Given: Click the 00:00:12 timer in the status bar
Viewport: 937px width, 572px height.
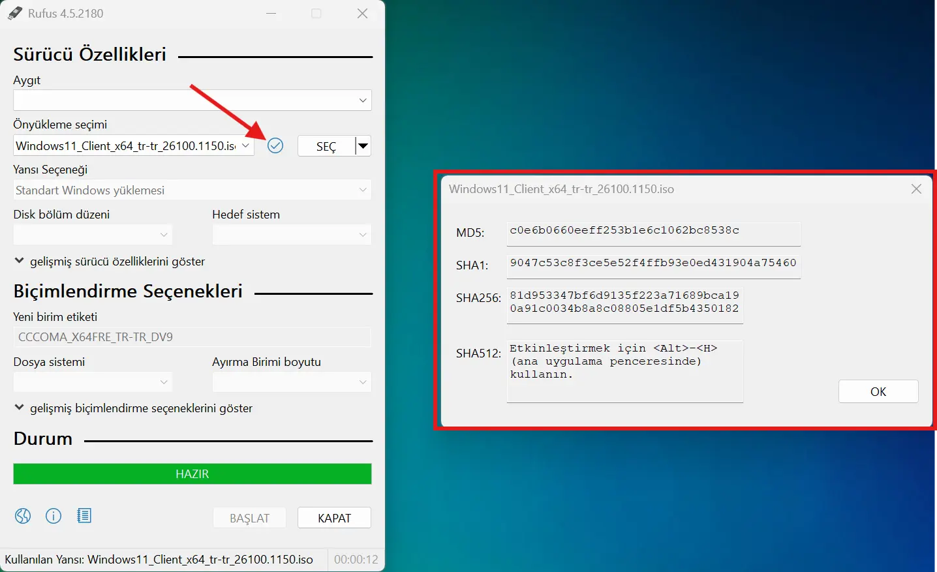Looking at the screenshot, I should pos(356,560).
